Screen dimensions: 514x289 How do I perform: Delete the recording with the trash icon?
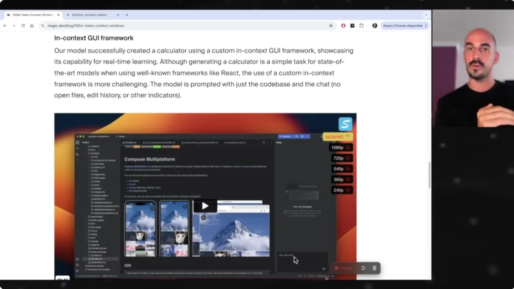pyautogui.click(x=374, y=268)
